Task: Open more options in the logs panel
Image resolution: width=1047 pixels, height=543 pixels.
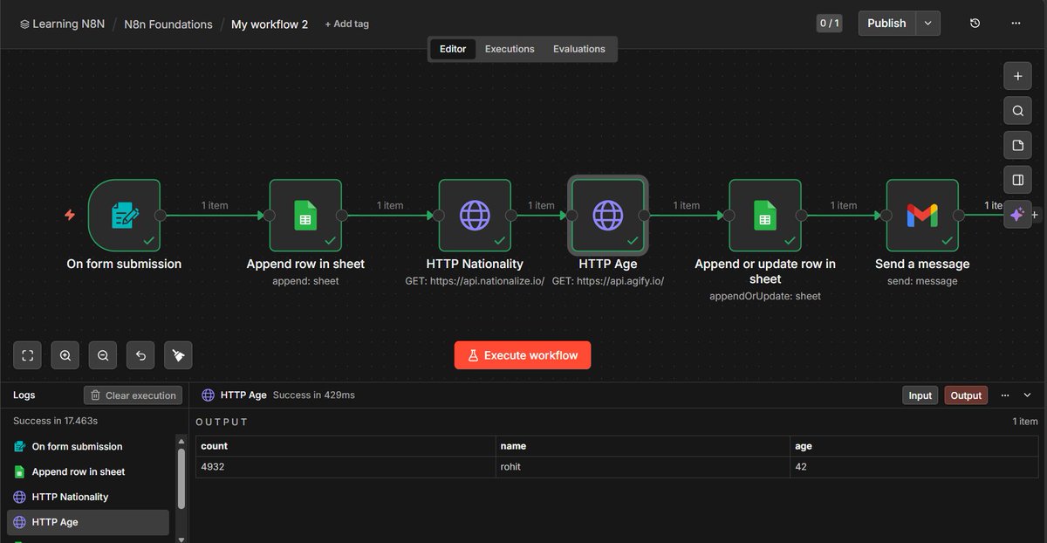Action: point(1004,395)
